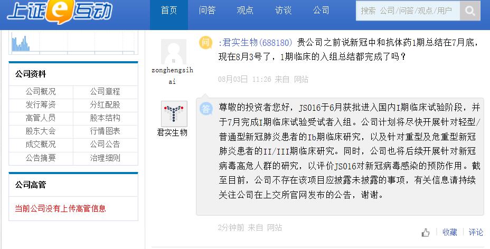Open 公司概况 company overview link

[x=41, y=91]
